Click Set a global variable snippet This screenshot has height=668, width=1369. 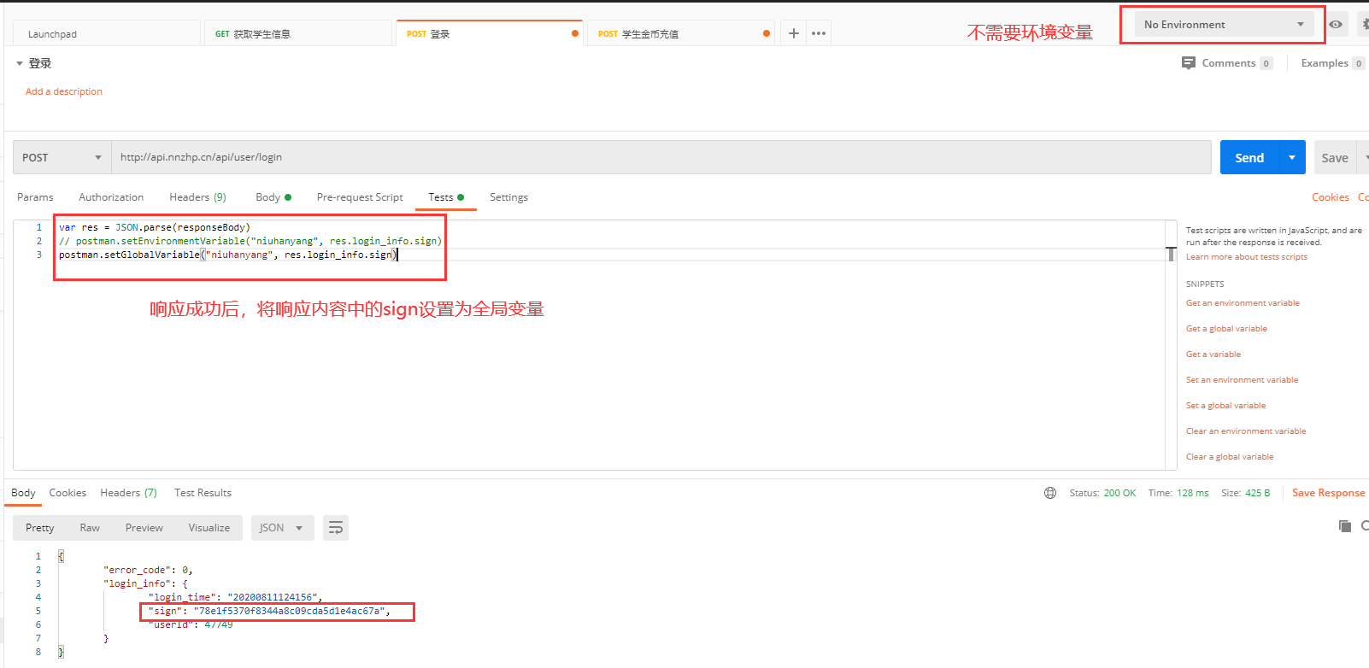(1225, 406)
